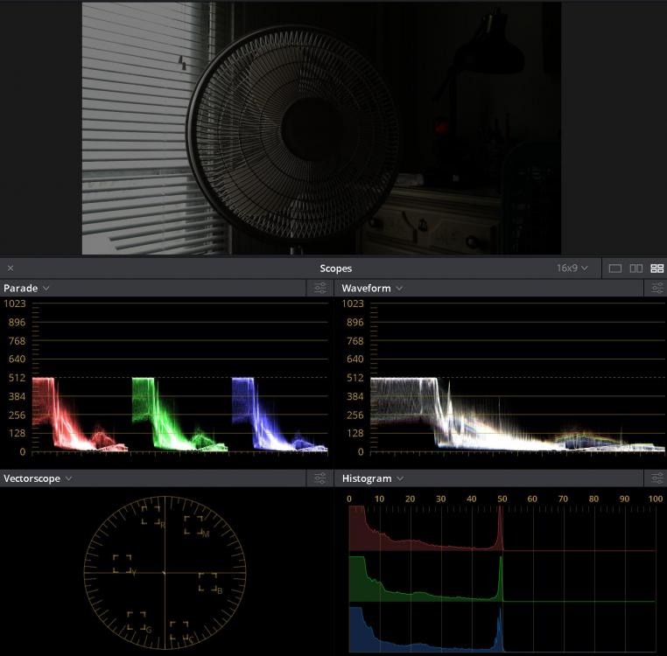Click the Scopes panel title
Viewport: 667px width, 656px height.
335,269
